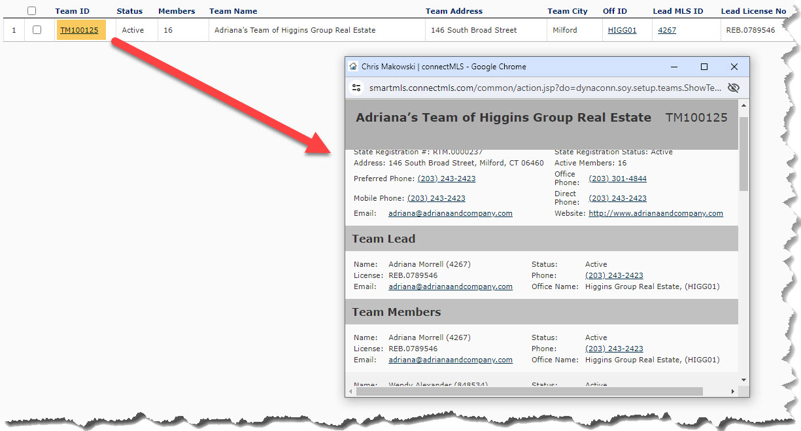Toggle the select-all checkbox in the table header

(31, 11)
